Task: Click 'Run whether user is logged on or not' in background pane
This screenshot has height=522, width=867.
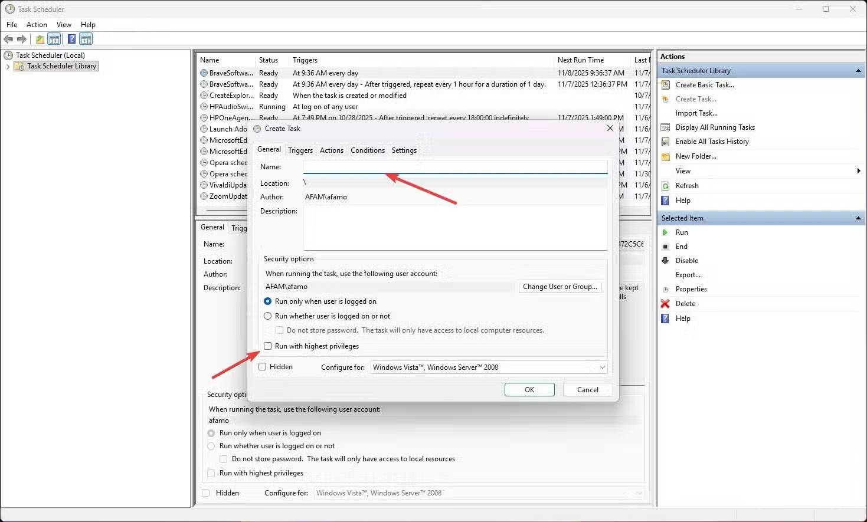Action: [x=211, y=446]
